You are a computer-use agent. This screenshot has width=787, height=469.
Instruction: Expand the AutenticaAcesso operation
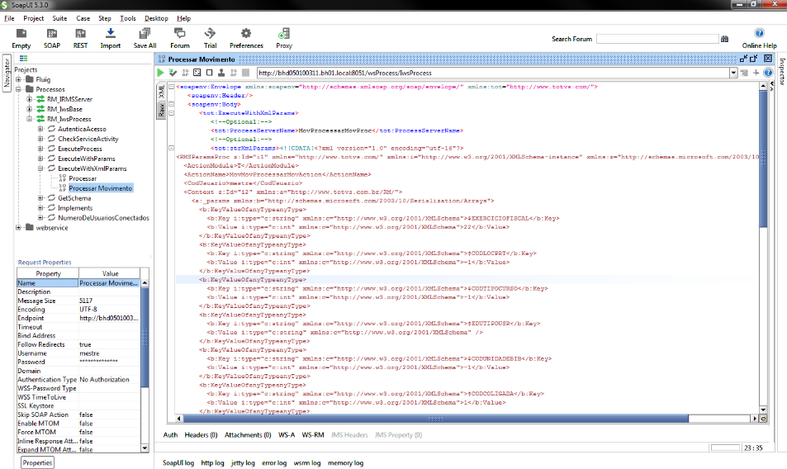40,129
